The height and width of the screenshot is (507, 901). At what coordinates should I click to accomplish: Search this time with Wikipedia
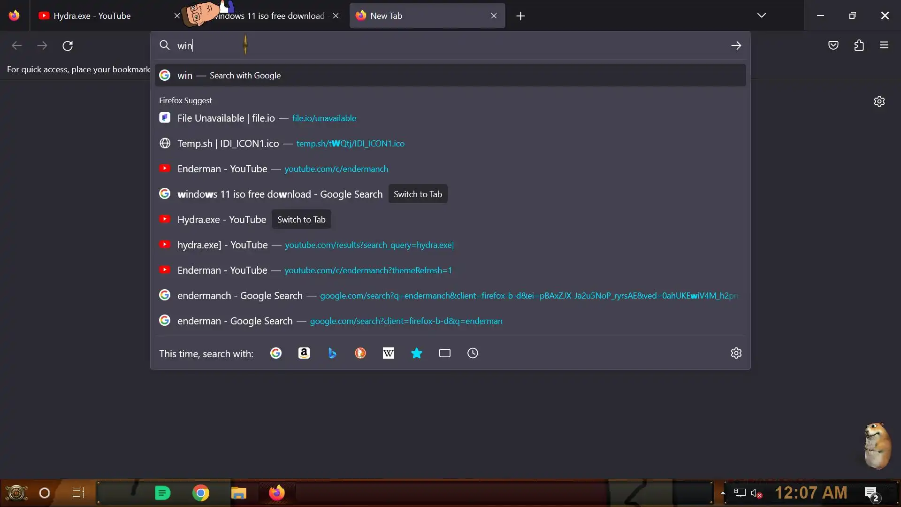click(389, 353)
